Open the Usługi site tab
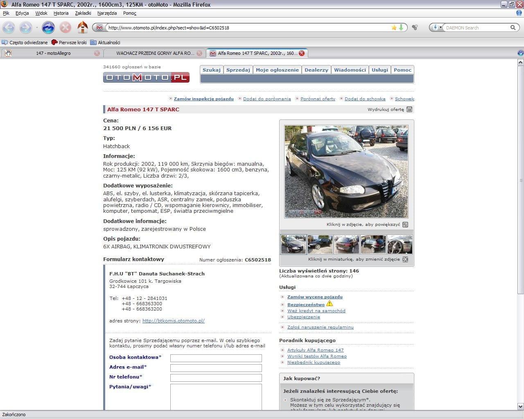Viewport: 524px width, 419px height. [x=380, y=70]
